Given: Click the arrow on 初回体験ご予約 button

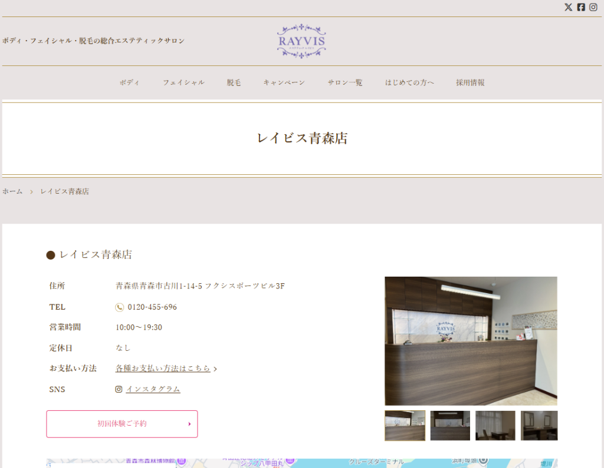Looking at the screenshot, I should point(189,424).
